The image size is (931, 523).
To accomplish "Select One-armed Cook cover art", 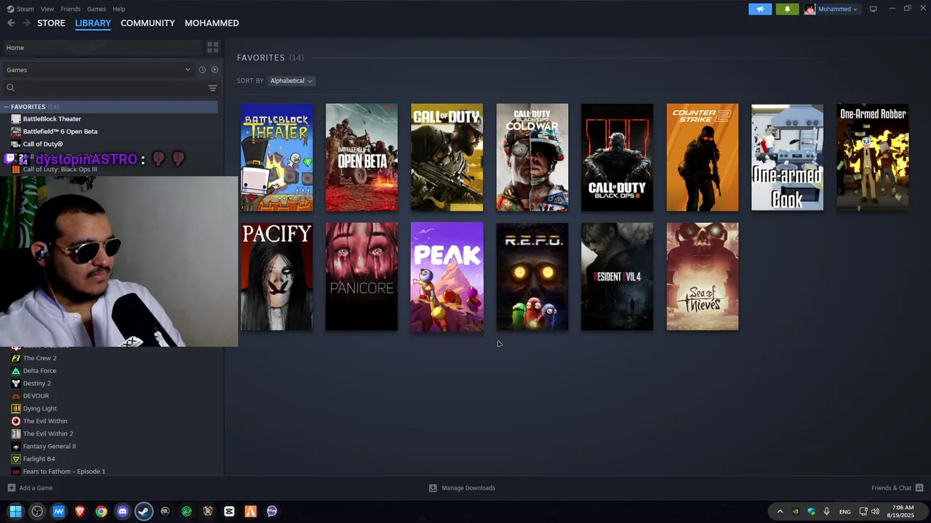I will click(787, 158).
